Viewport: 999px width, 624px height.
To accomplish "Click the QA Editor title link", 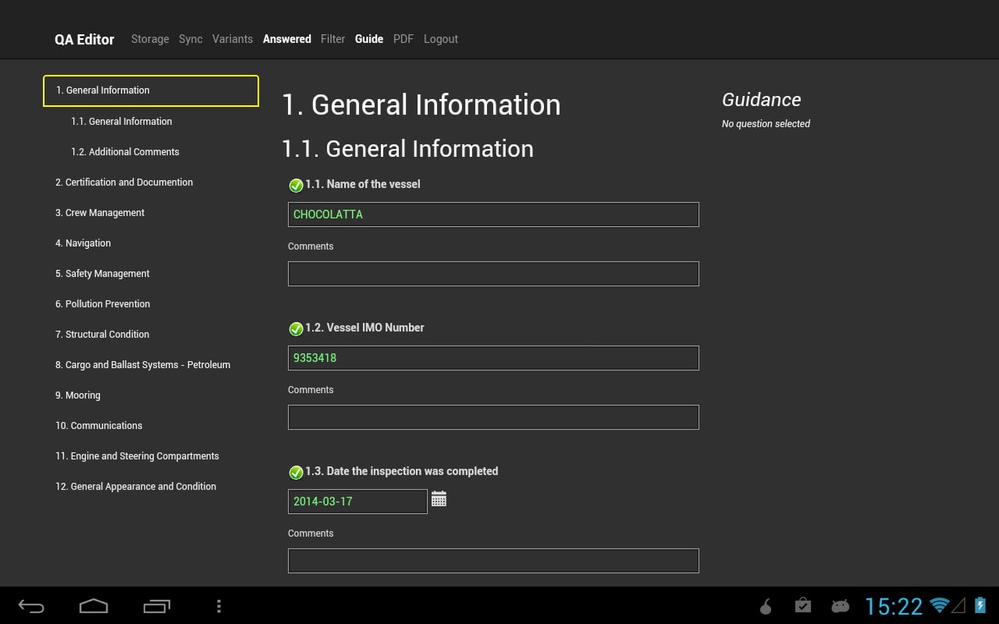I will click(84, 39).
